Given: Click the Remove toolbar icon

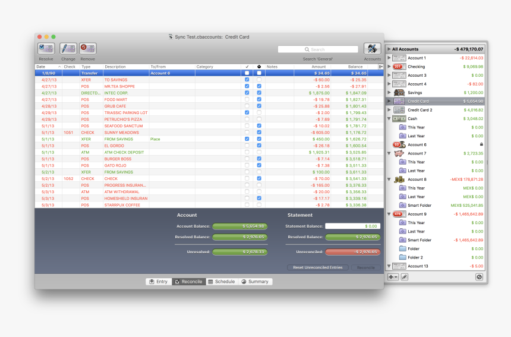Looking at the screenshot, I should 88,49.
